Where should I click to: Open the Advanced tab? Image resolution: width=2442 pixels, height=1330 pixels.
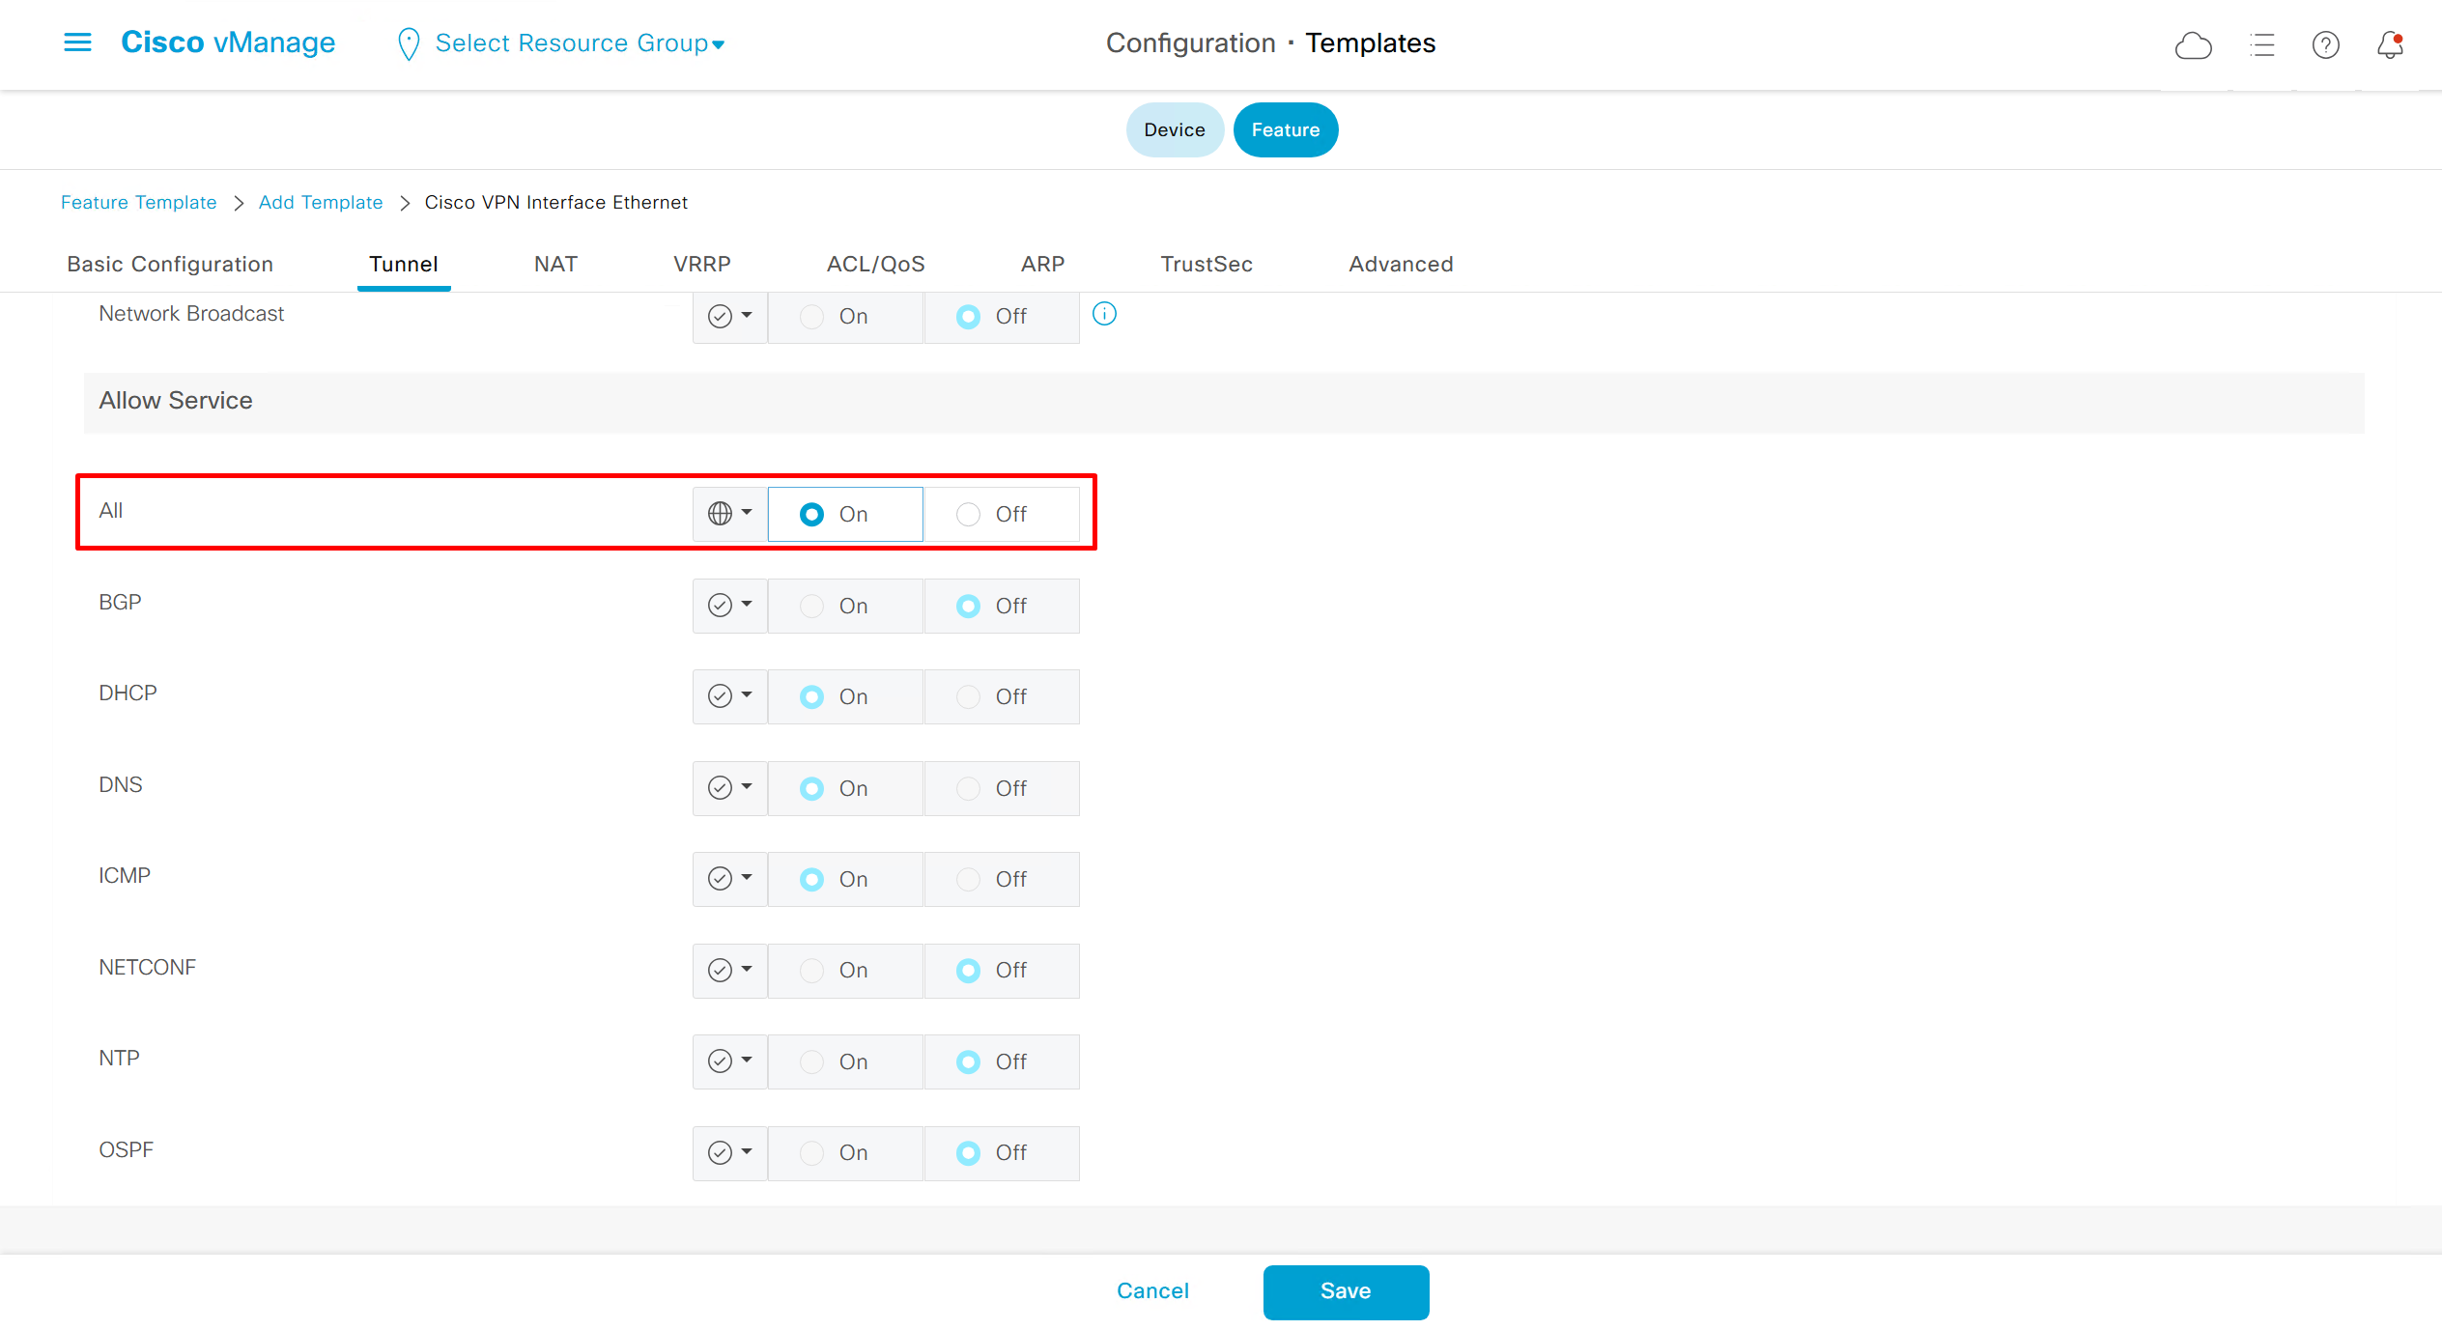(x=1401, y=265)
